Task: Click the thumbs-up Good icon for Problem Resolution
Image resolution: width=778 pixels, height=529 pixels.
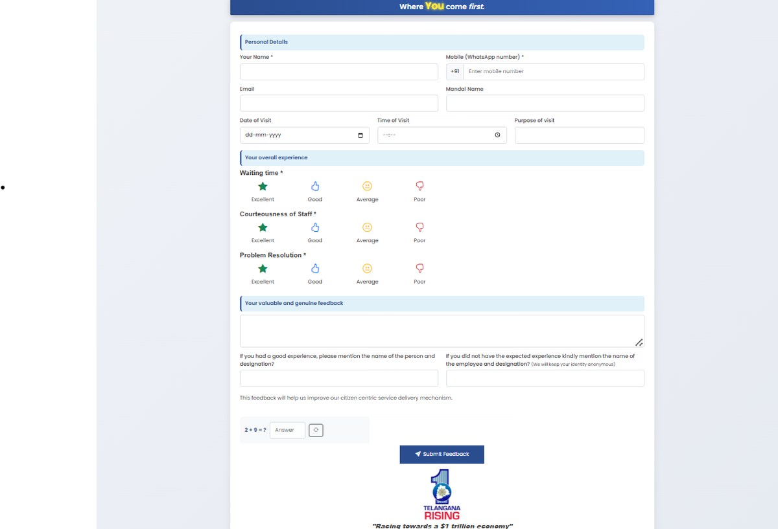Action: tap(315, 268)
